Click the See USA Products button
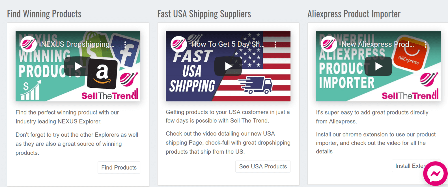448x187 pixels. click(x=263, y=166)
